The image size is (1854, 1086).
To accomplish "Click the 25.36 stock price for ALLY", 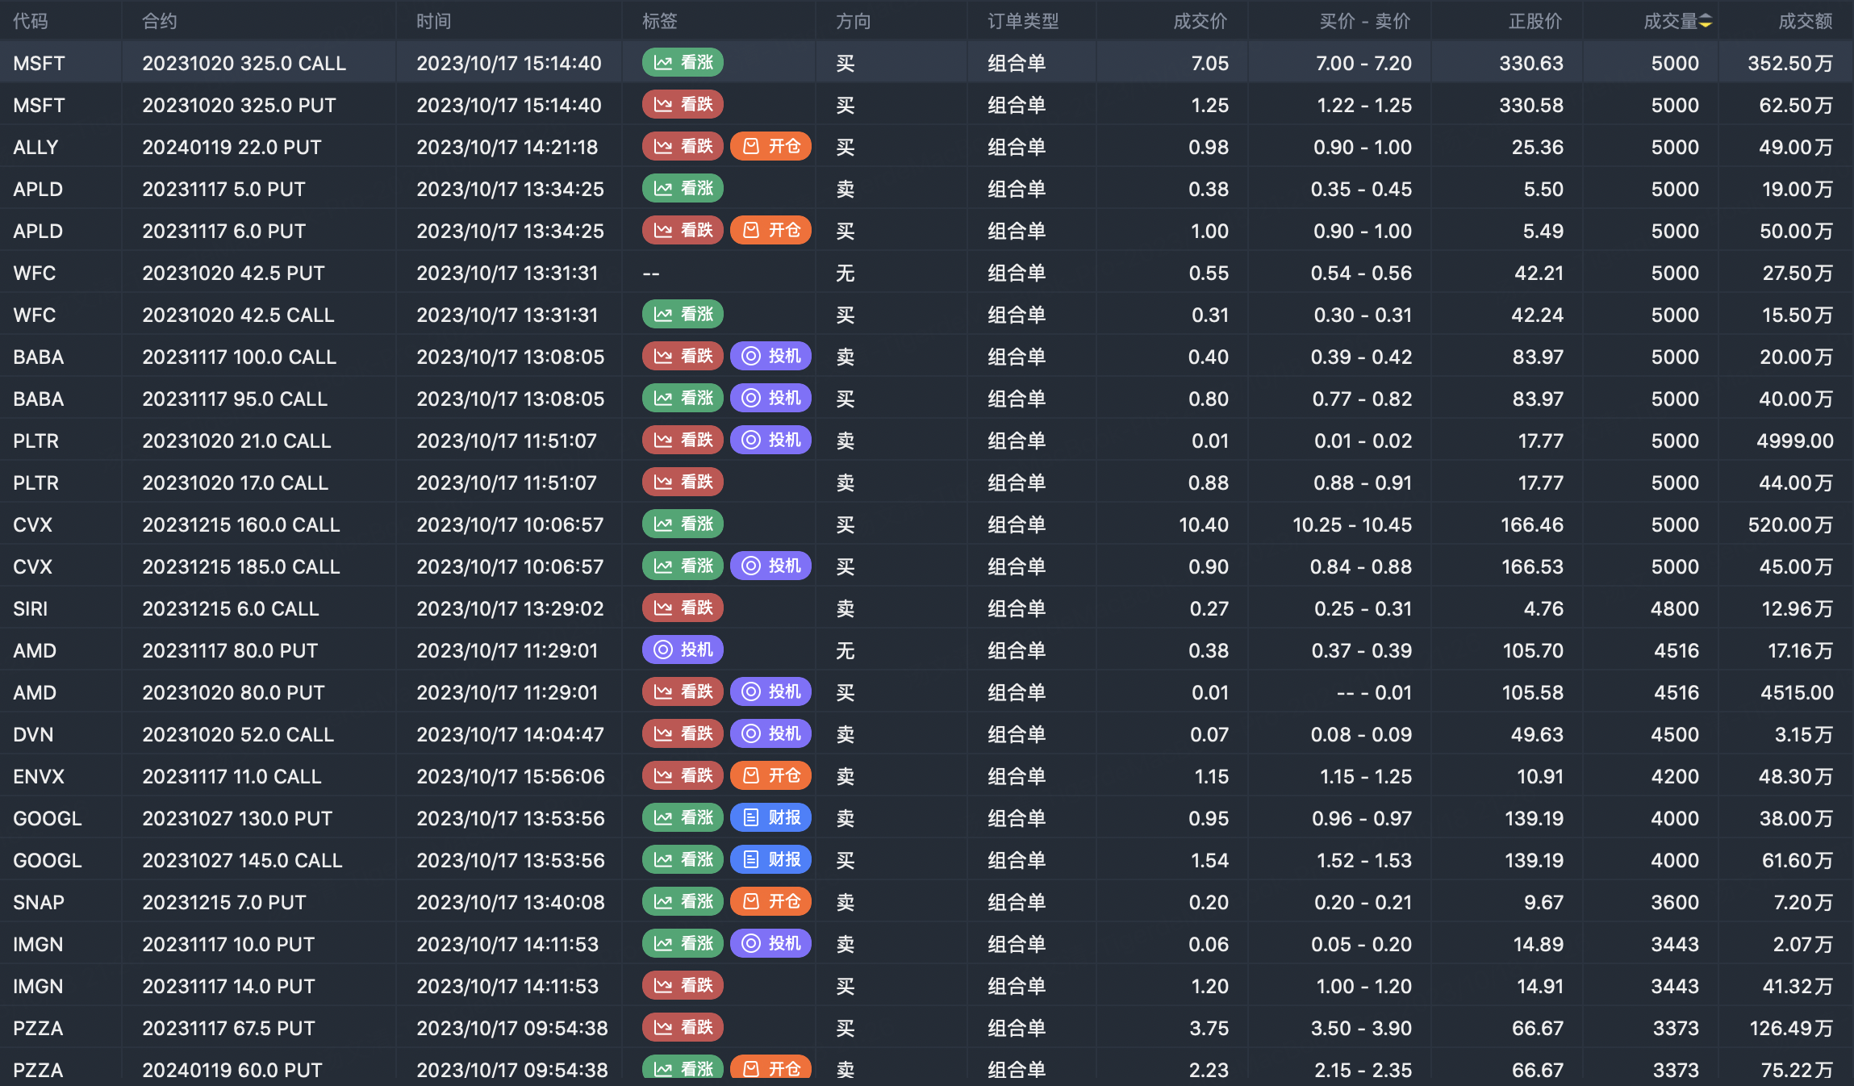I will (x=1538, y=147).
